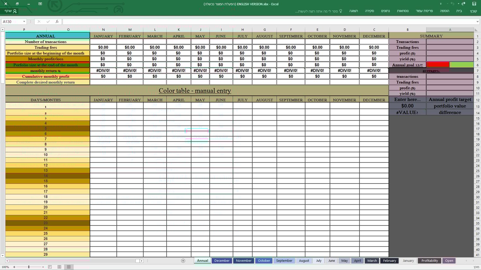Open the File (קובץ) ribbon tab
This screenshot has height=270, width=481.
point(473,11)
